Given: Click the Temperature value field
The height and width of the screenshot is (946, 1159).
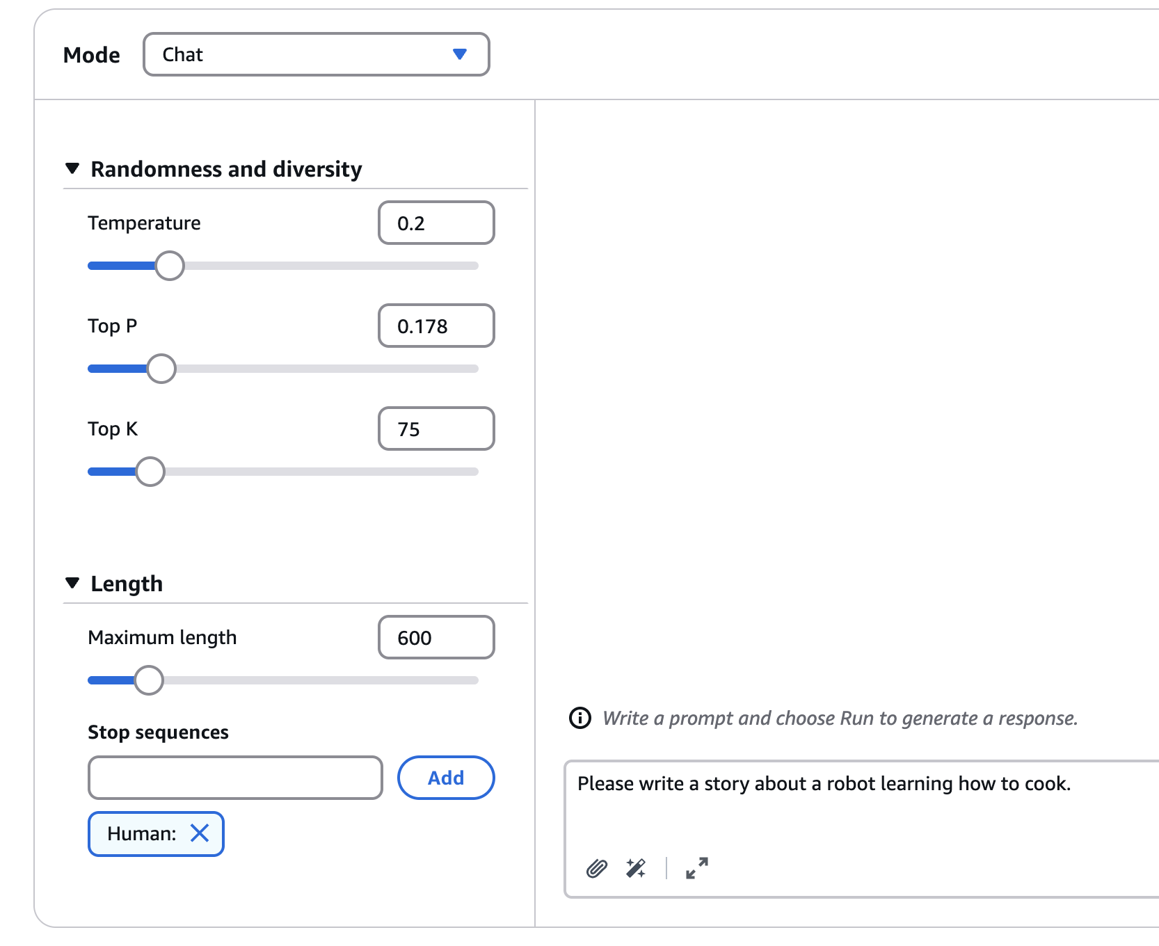Looking at the screenshot, I should click(436, 223).
